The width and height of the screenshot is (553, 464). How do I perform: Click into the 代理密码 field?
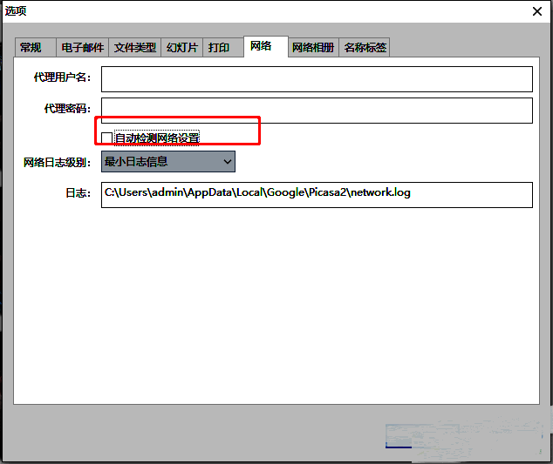(317, 111)
